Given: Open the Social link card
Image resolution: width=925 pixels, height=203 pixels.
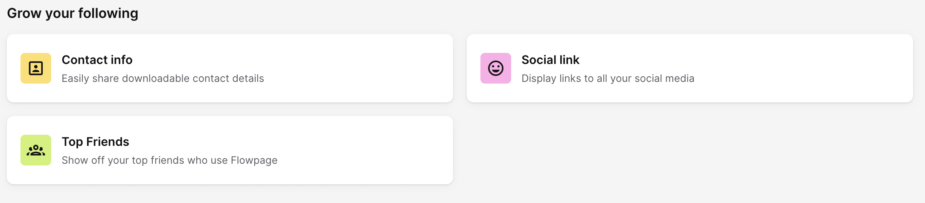Looking at the screenshot, I should click(690, 68).
